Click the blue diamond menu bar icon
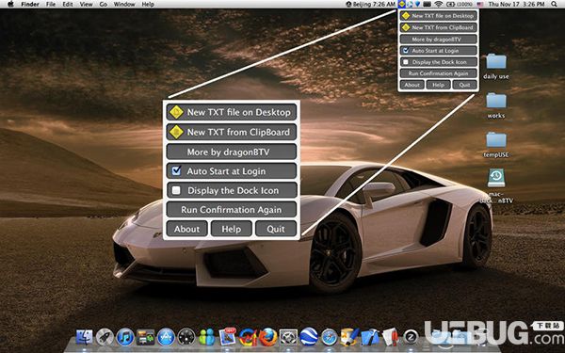Screen dimensions: 565x353 click(x=417, y=4)
